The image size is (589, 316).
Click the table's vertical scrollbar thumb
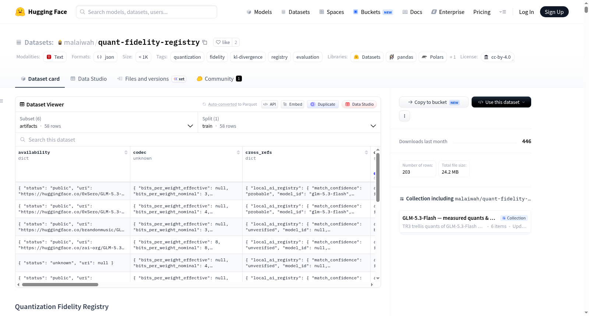click(x=378, y=177)
